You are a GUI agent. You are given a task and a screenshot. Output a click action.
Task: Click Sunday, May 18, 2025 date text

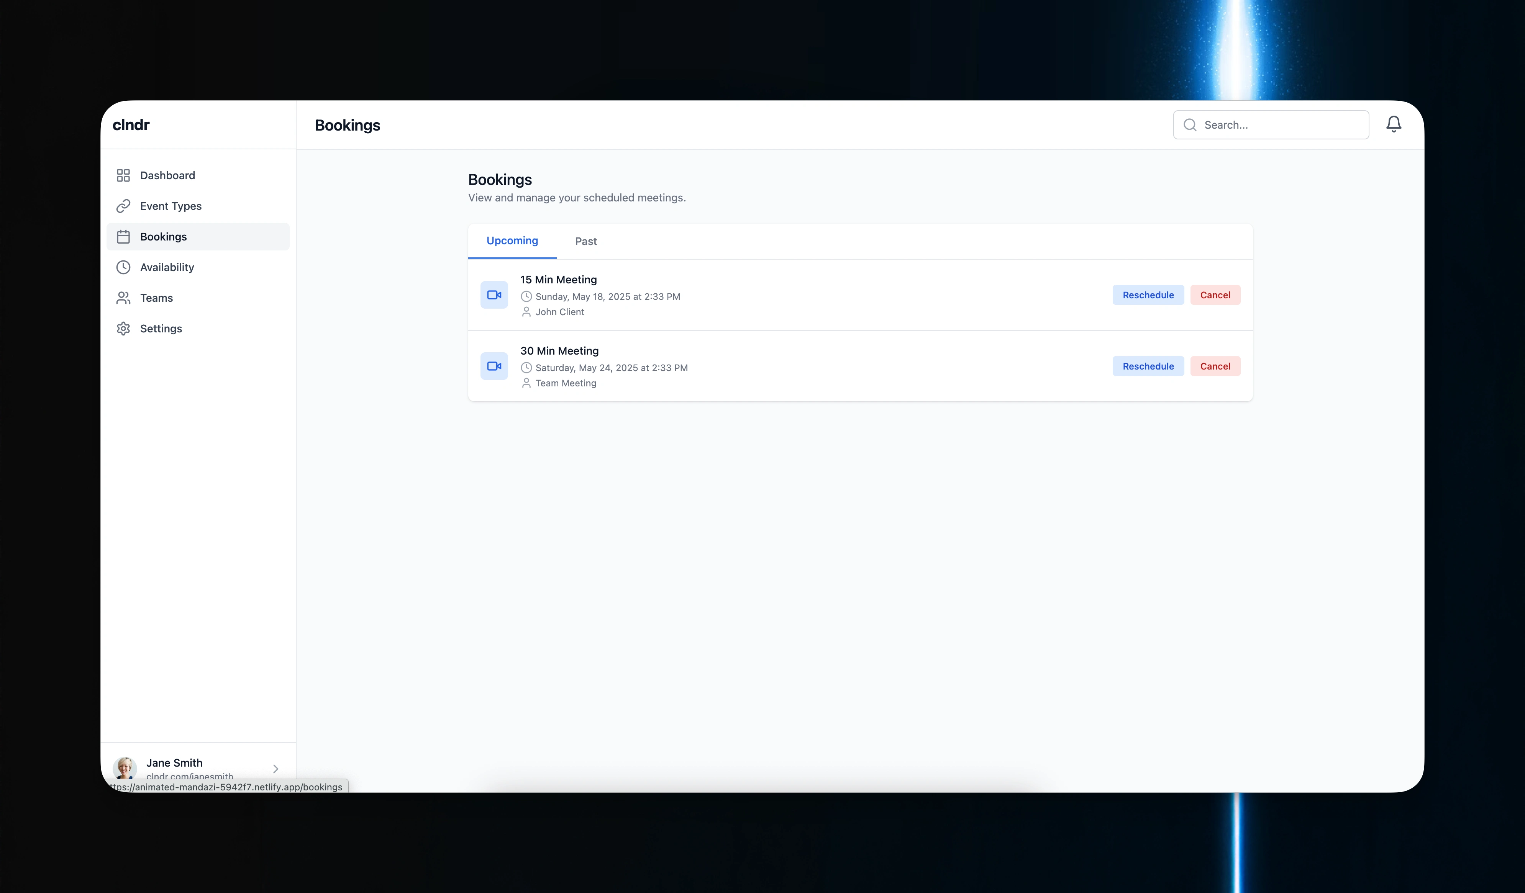tap(608, 296)
